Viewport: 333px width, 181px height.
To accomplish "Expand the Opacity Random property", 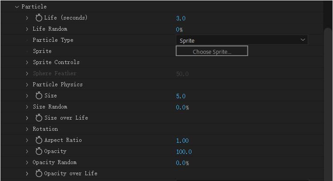I will tap(27, 162).
